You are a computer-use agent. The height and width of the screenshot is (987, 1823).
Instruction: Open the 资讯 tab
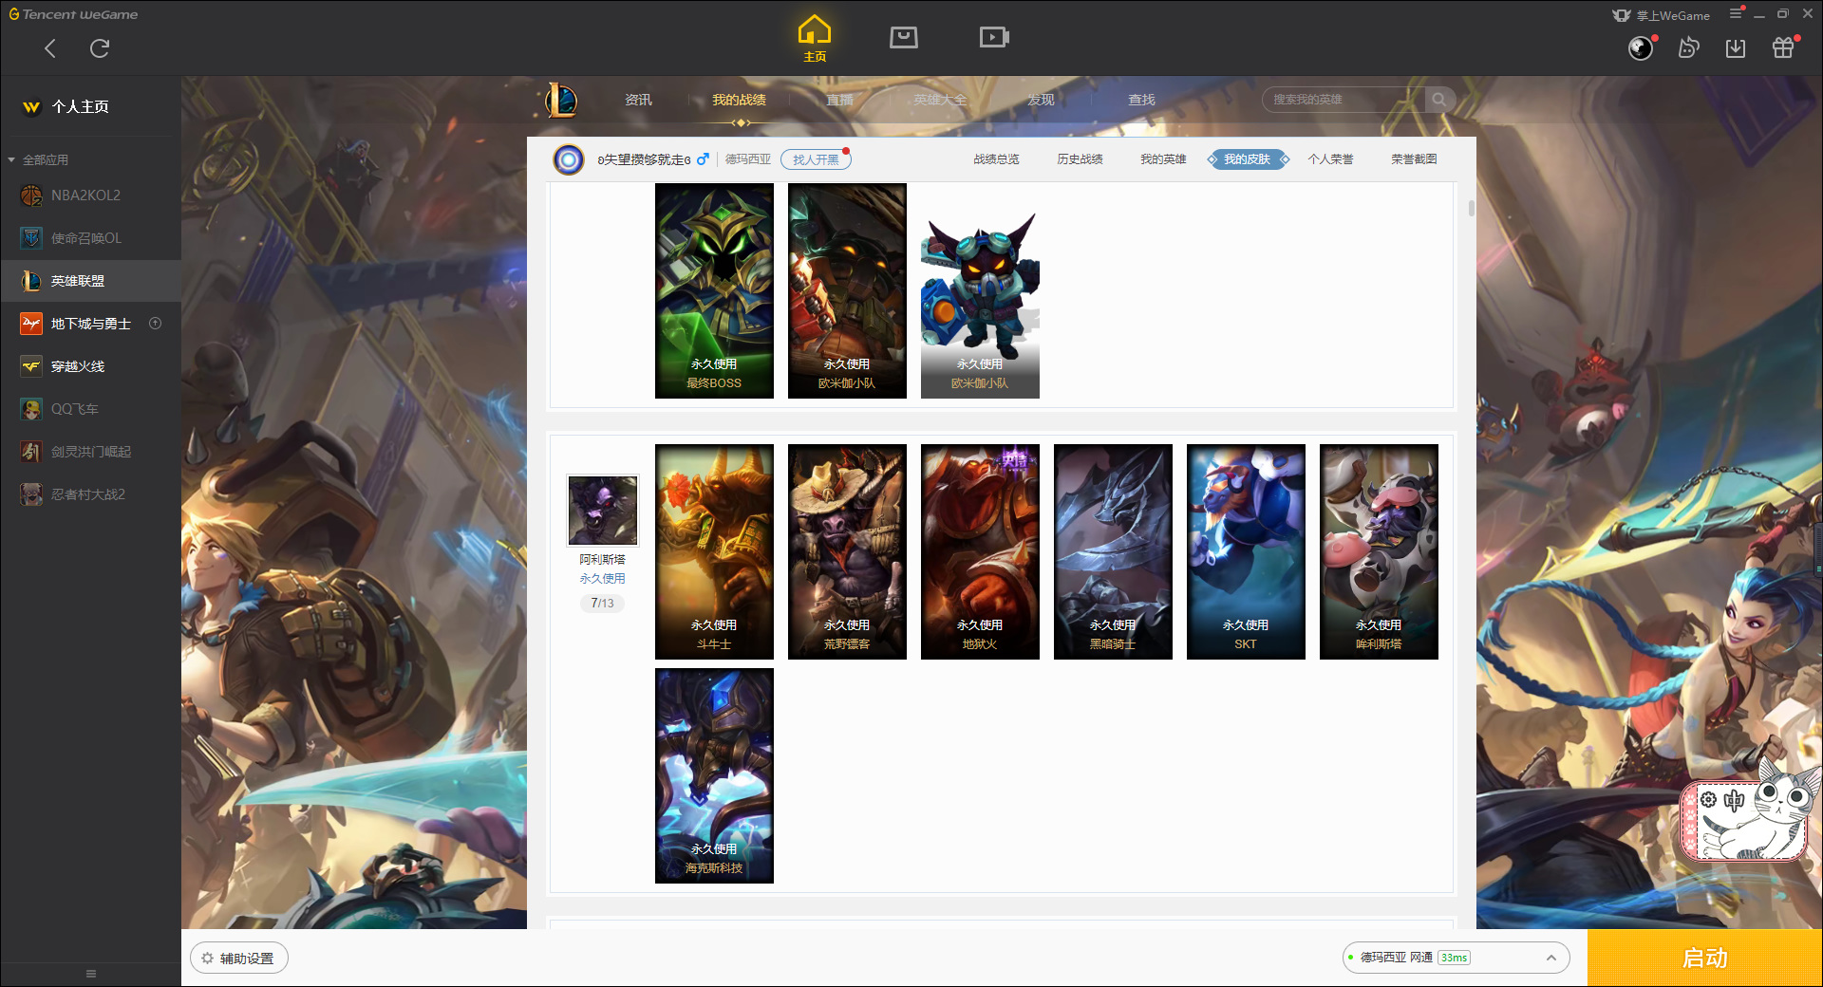(638, 100)
